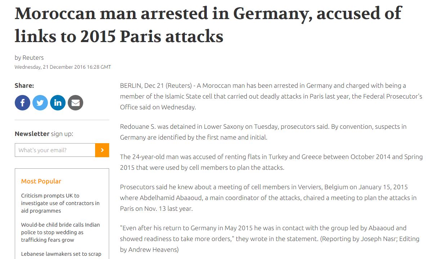Share the article on LinkedIn

coord(58,103)
